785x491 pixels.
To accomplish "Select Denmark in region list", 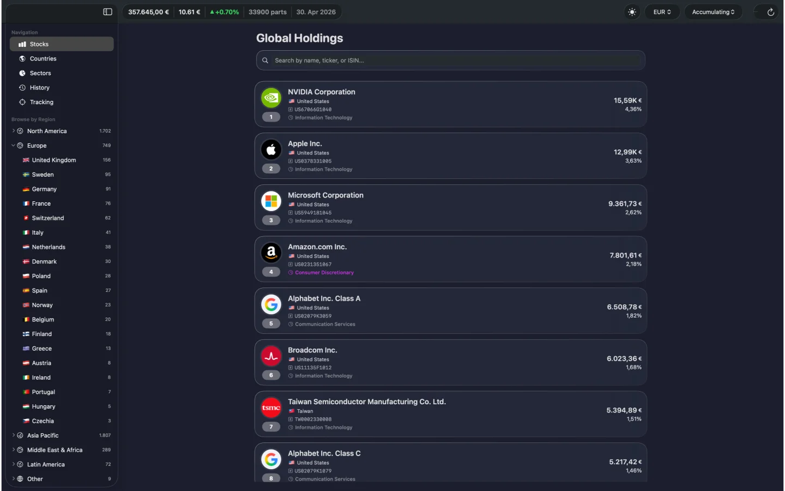I will [62, 261].
